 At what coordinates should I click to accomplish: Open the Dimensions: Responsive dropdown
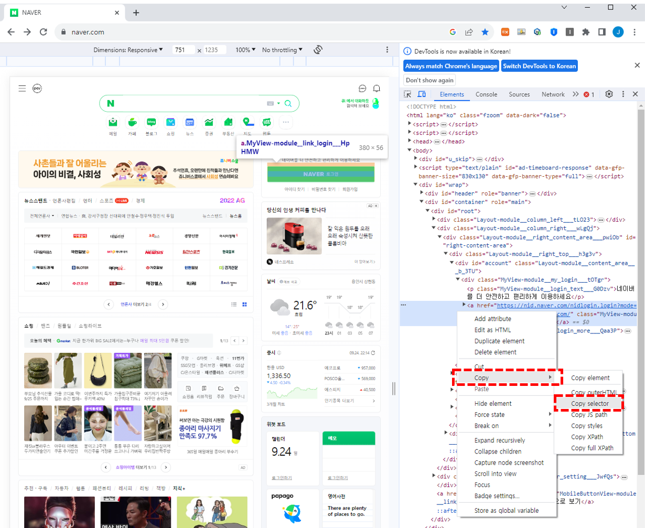coord(128,50)
